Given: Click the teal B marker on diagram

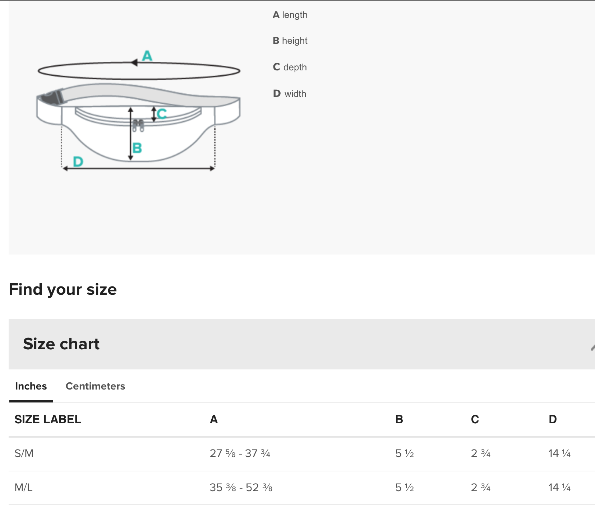Looking at the screenshot, I should (137, 148).
